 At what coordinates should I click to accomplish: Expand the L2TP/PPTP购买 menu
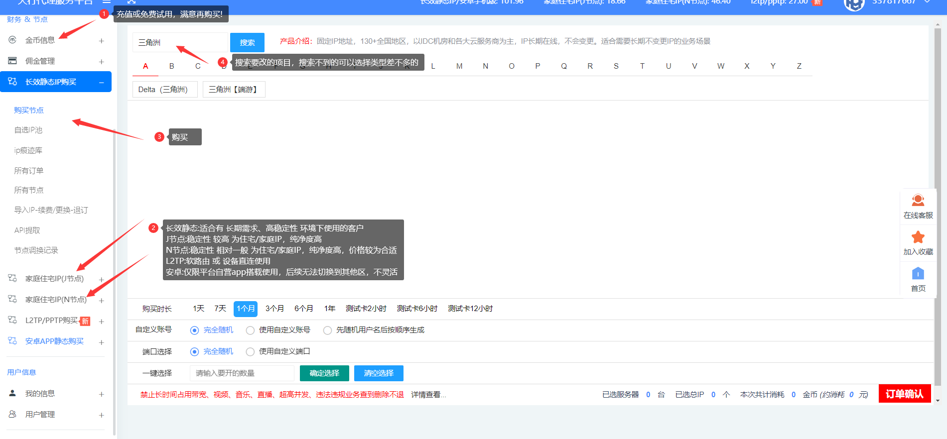101,322
